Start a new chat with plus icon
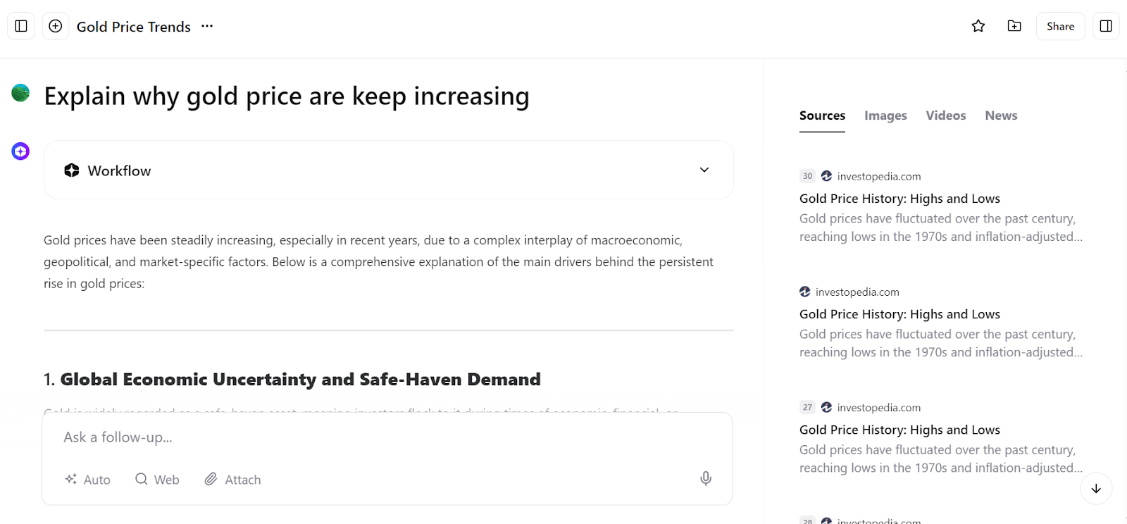 56,26
